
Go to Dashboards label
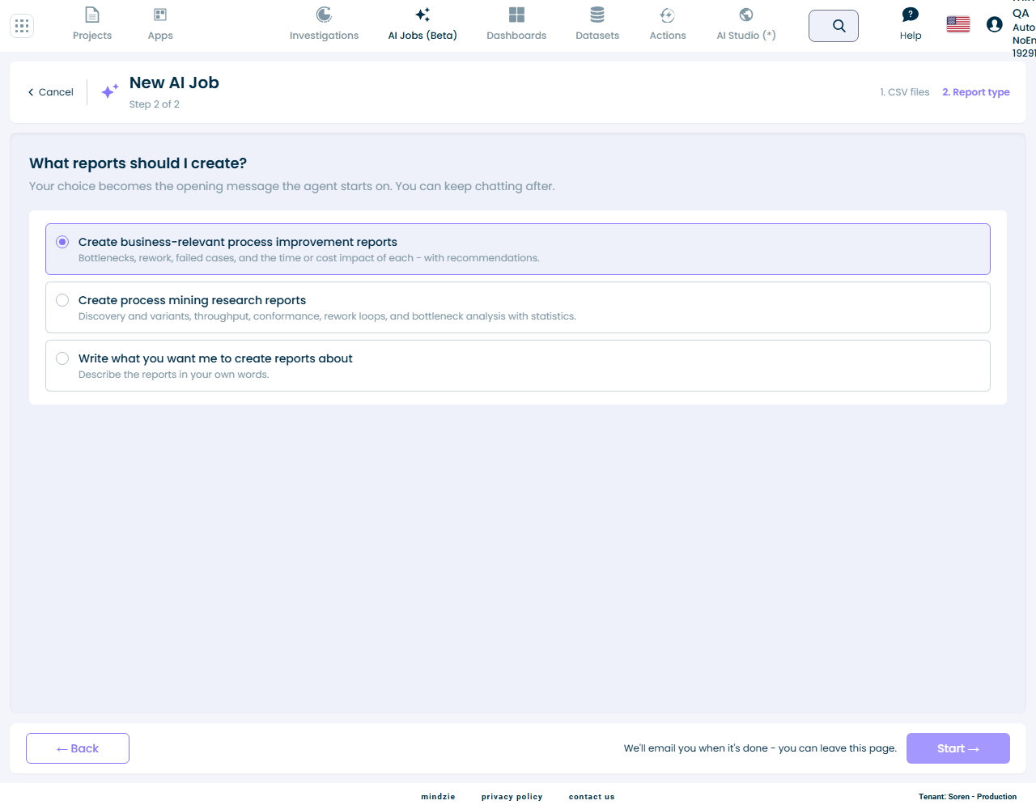click(x=516, y=36)
